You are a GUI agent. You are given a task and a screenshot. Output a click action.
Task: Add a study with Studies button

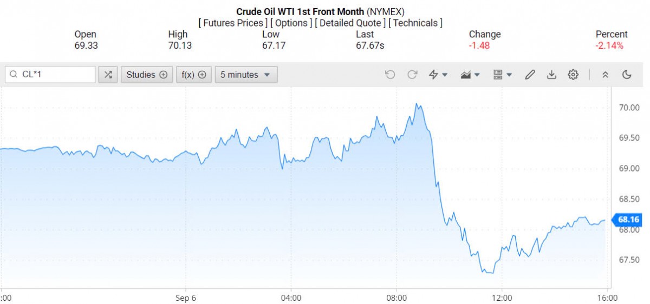coord(147,75)
